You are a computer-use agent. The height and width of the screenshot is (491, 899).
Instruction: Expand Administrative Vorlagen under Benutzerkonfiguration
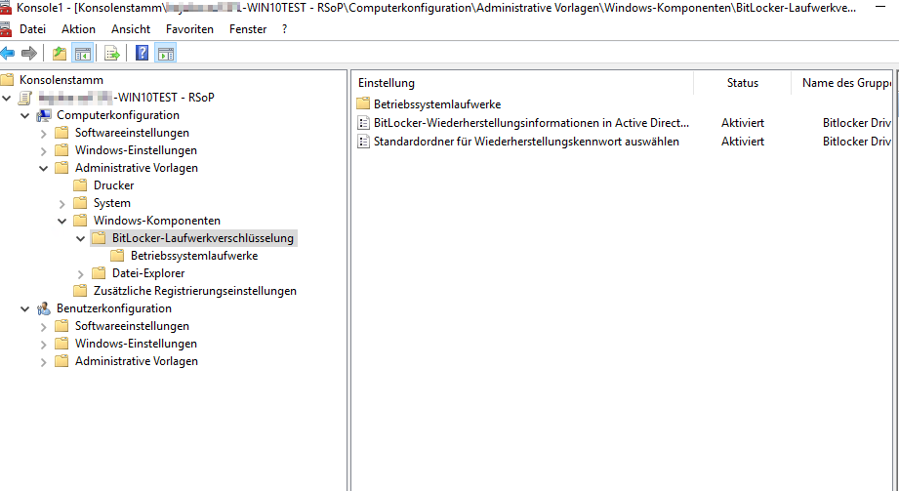pyautogui.click(x=44, y=362)
